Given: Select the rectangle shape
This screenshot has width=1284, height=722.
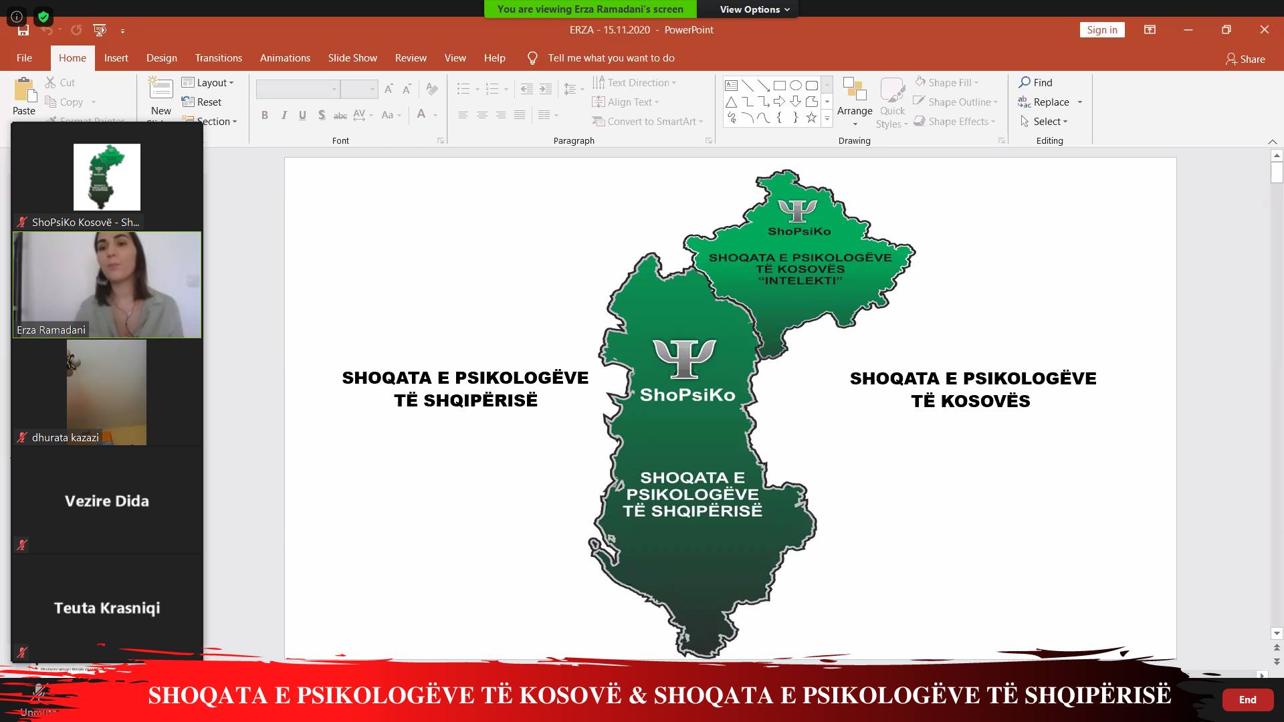Looking at the screenshot, I should pos(780,85).
